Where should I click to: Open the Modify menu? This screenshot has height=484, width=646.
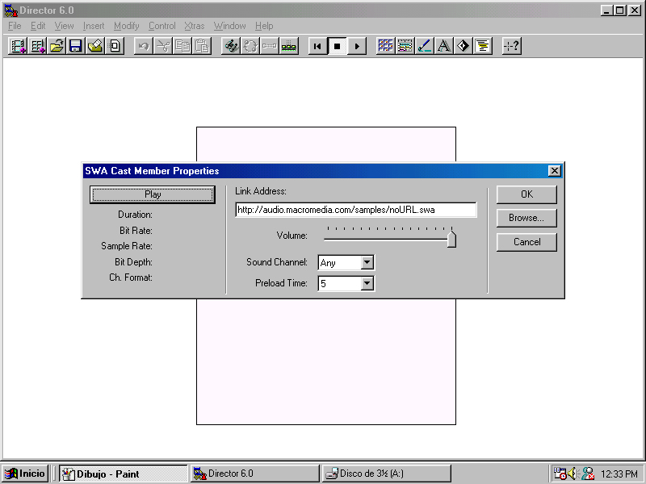127,26
